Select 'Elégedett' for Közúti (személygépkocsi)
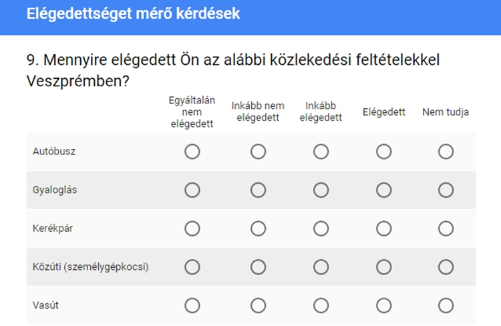The height and width of the screenshot is (326, 501). (383, 267)
